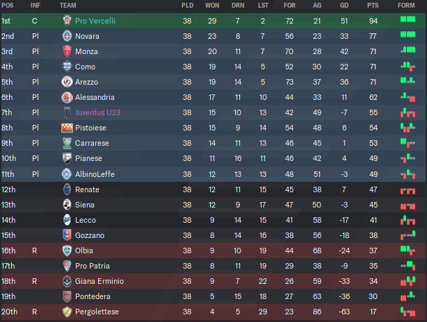The width and height of the screenshot is (427, 322).
Task: Click the Pro Vercelli club crest
Action: 67,21
